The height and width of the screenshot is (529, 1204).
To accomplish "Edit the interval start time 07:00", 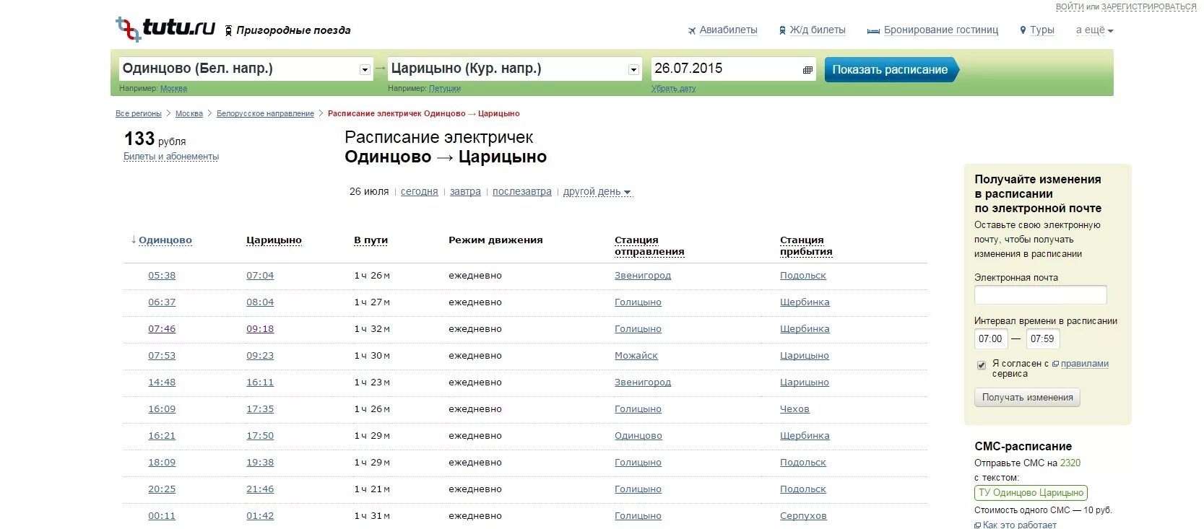I will pos(990,339).
